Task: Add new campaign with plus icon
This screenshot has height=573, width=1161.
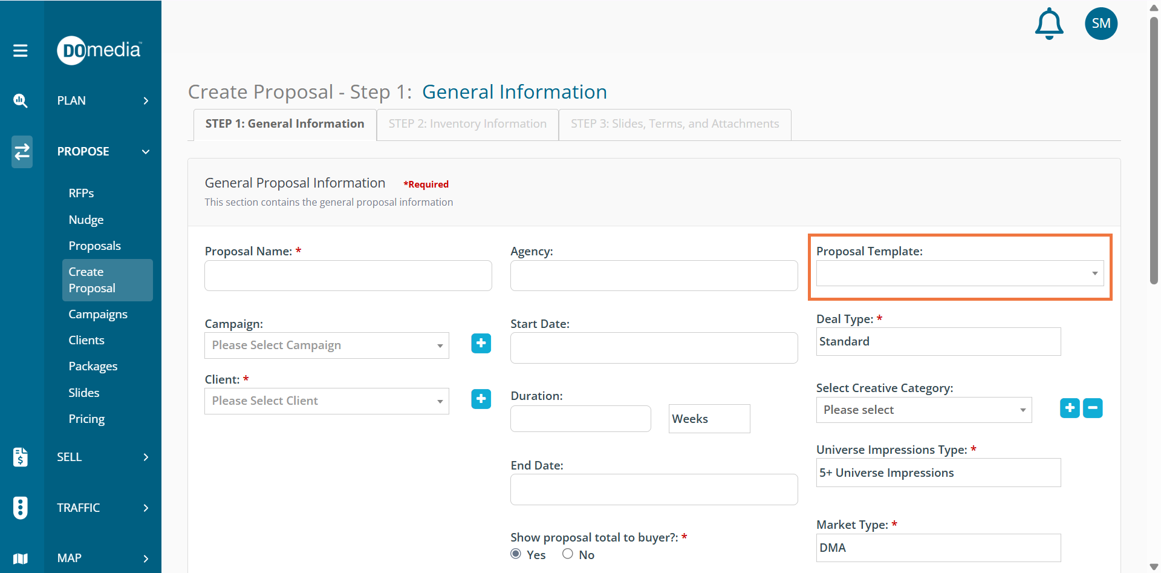Action: click(481, 344)
